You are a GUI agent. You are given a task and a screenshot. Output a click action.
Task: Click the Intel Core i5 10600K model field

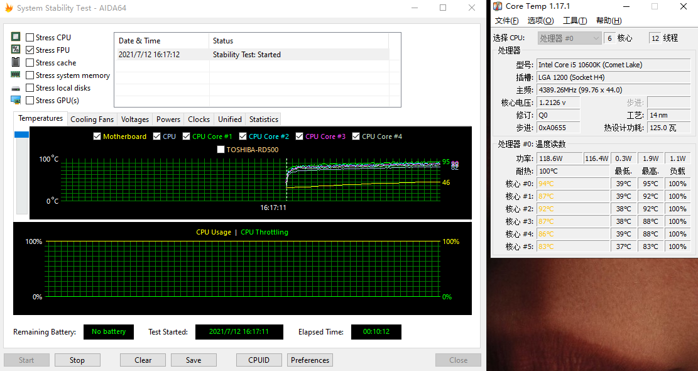tap(613, 65)
